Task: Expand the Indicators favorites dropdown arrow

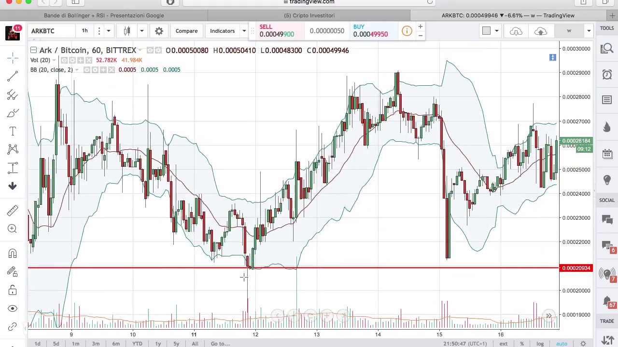Action: pyautogui.click(x=244, y=31)
